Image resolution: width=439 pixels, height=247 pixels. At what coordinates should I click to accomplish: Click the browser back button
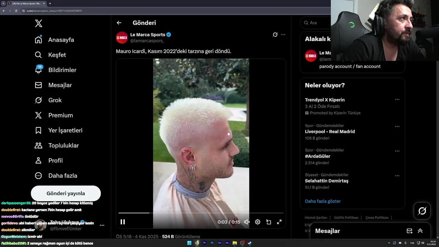click(3, 11)
